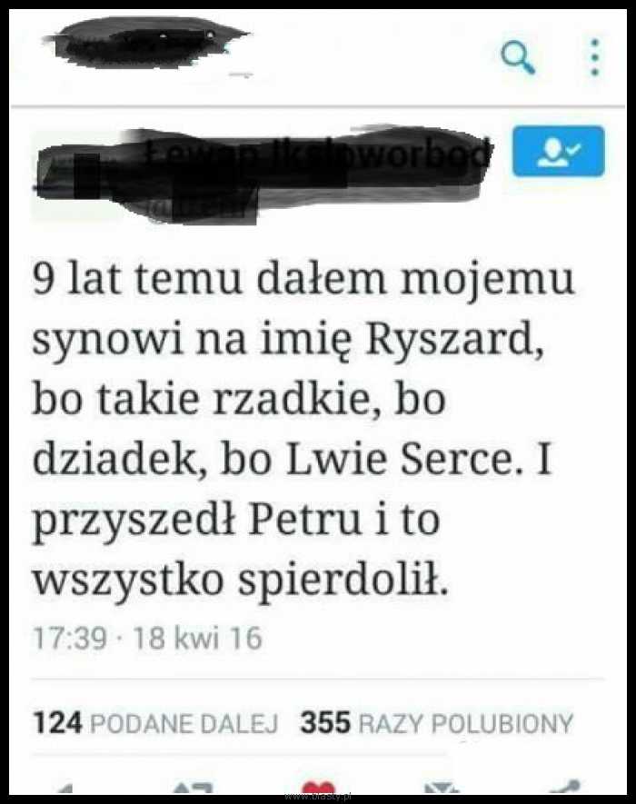Screen dimensions: 636x804
Task: Toggle the blue following button
Action: (x=559, y=151)
